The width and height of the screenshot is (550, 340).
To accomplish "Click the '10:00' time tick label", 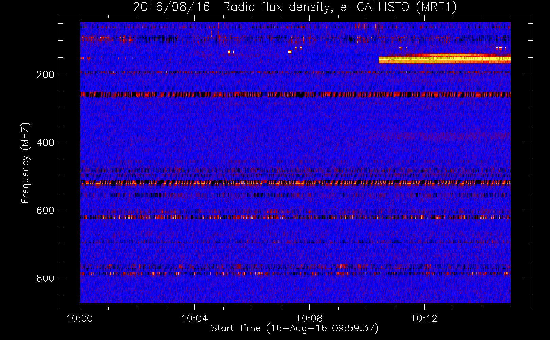I will click(x=80, y=319).
